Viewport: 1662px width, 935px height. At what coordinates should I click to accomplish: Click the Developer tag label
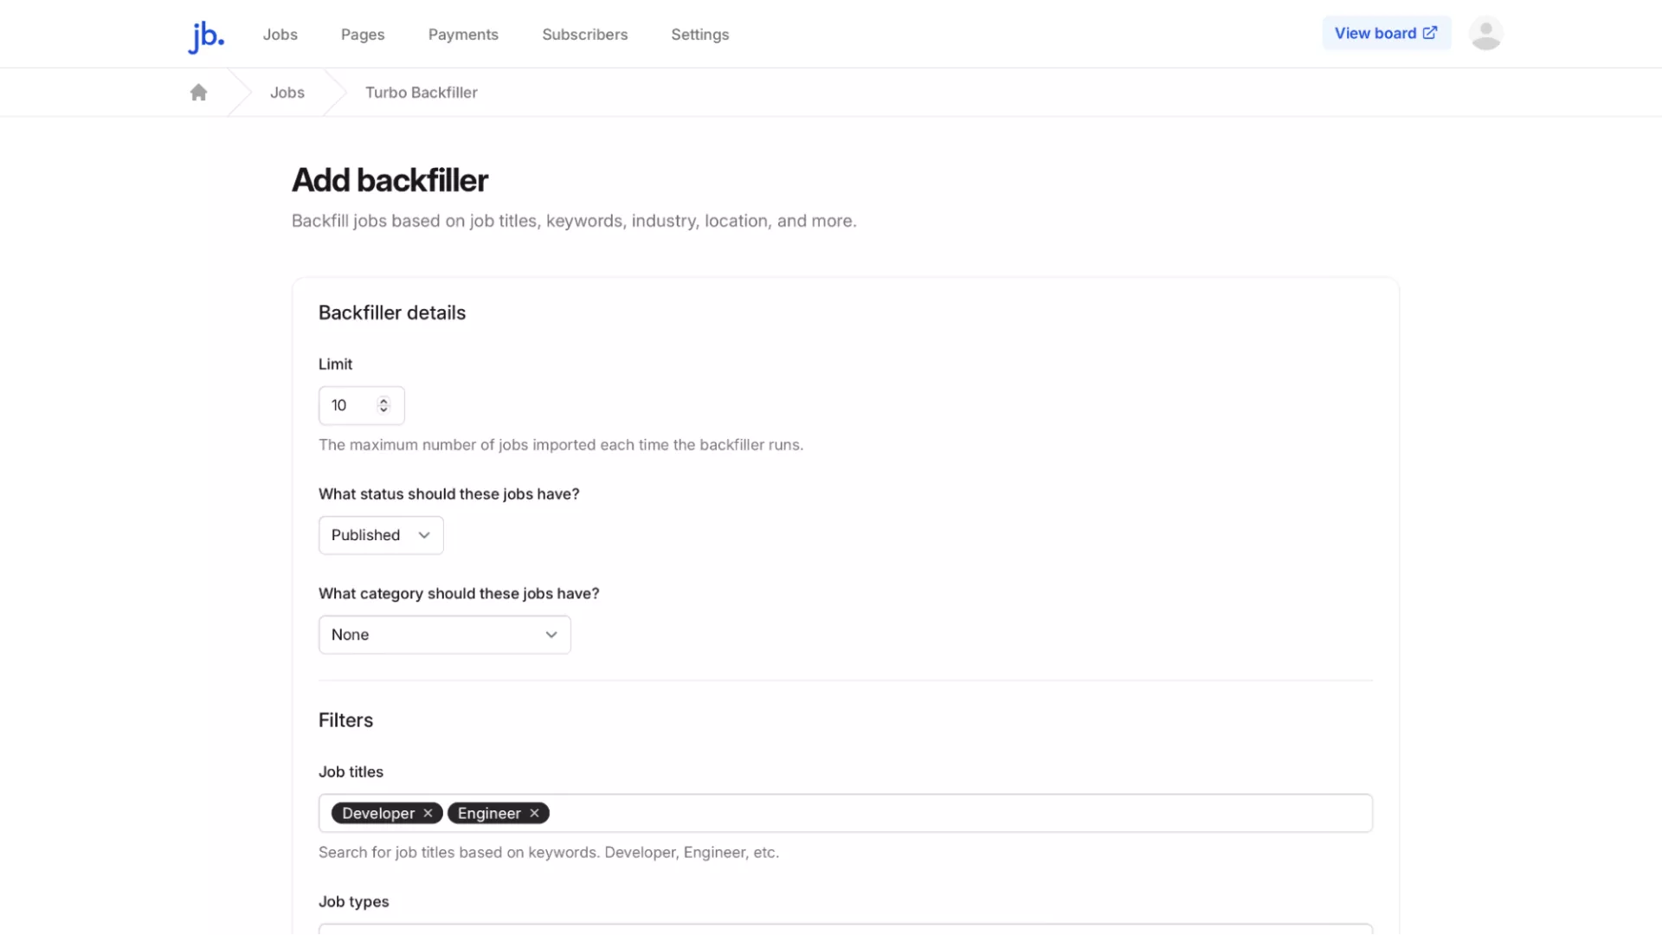pos(378,813)
